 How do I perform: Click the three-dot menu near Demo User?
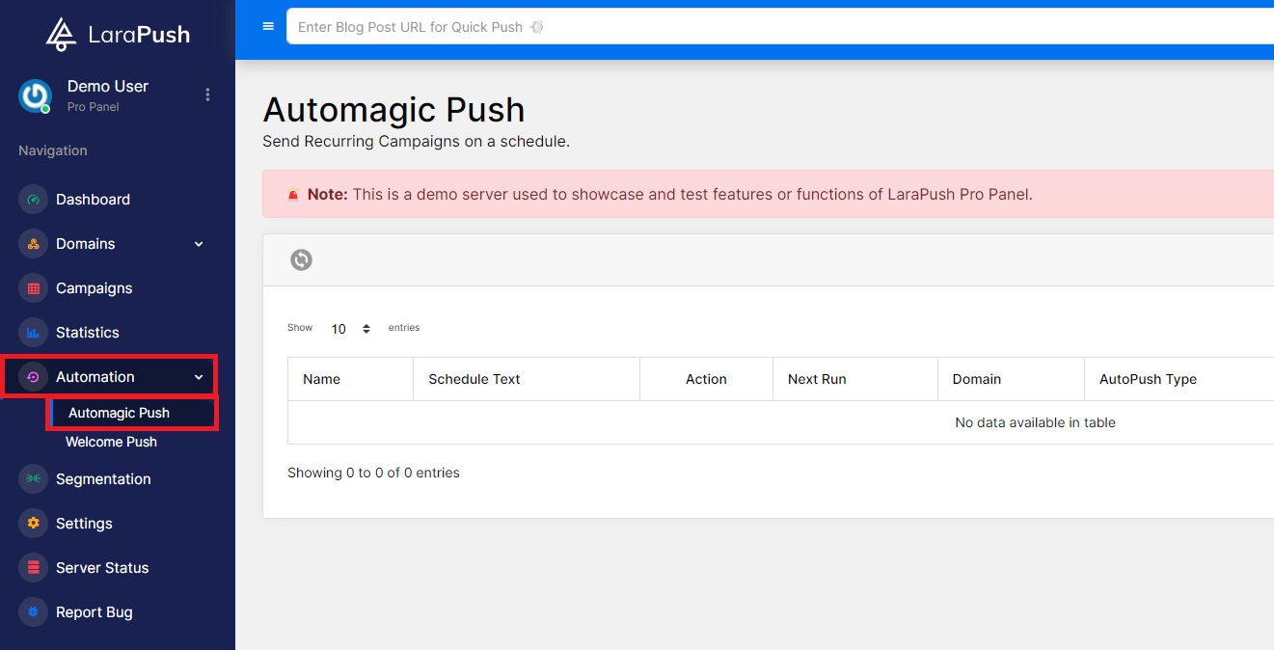click(206, 94)
